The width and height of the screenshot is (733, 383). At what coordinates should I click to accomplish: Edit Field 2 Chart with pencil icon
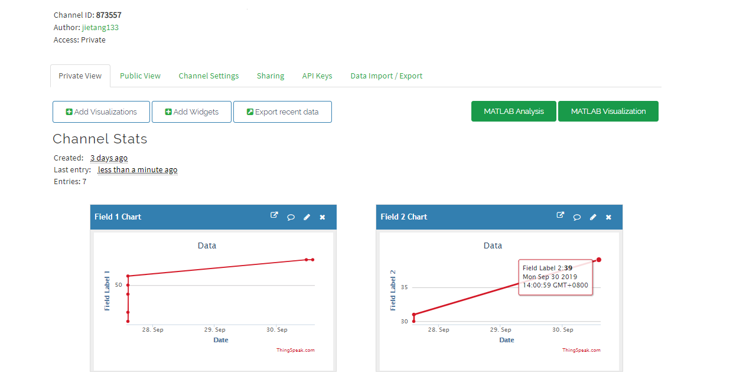click(x=593, y=217)
